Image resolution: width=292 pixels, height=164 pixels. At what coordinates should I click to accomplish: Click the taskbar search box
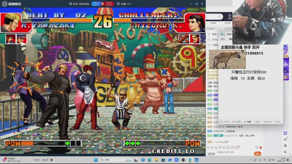(116, 160)
